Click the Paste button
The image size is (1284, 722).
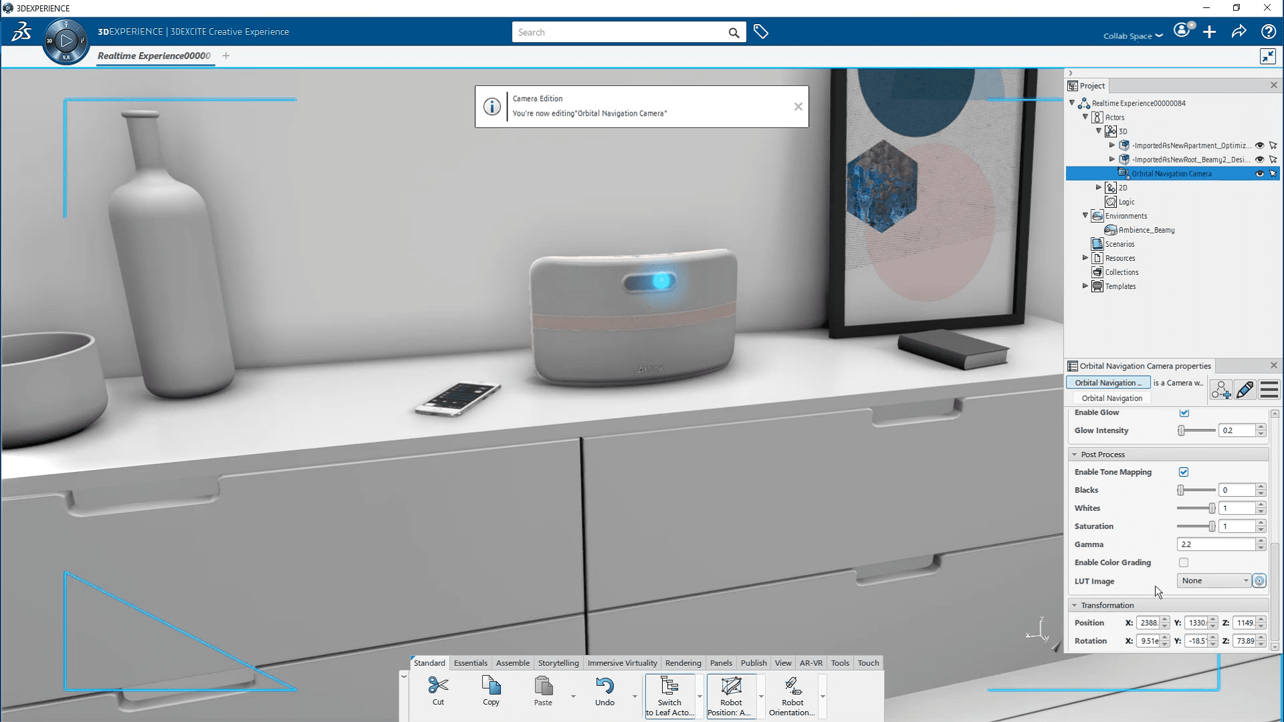tap(543, 691)
